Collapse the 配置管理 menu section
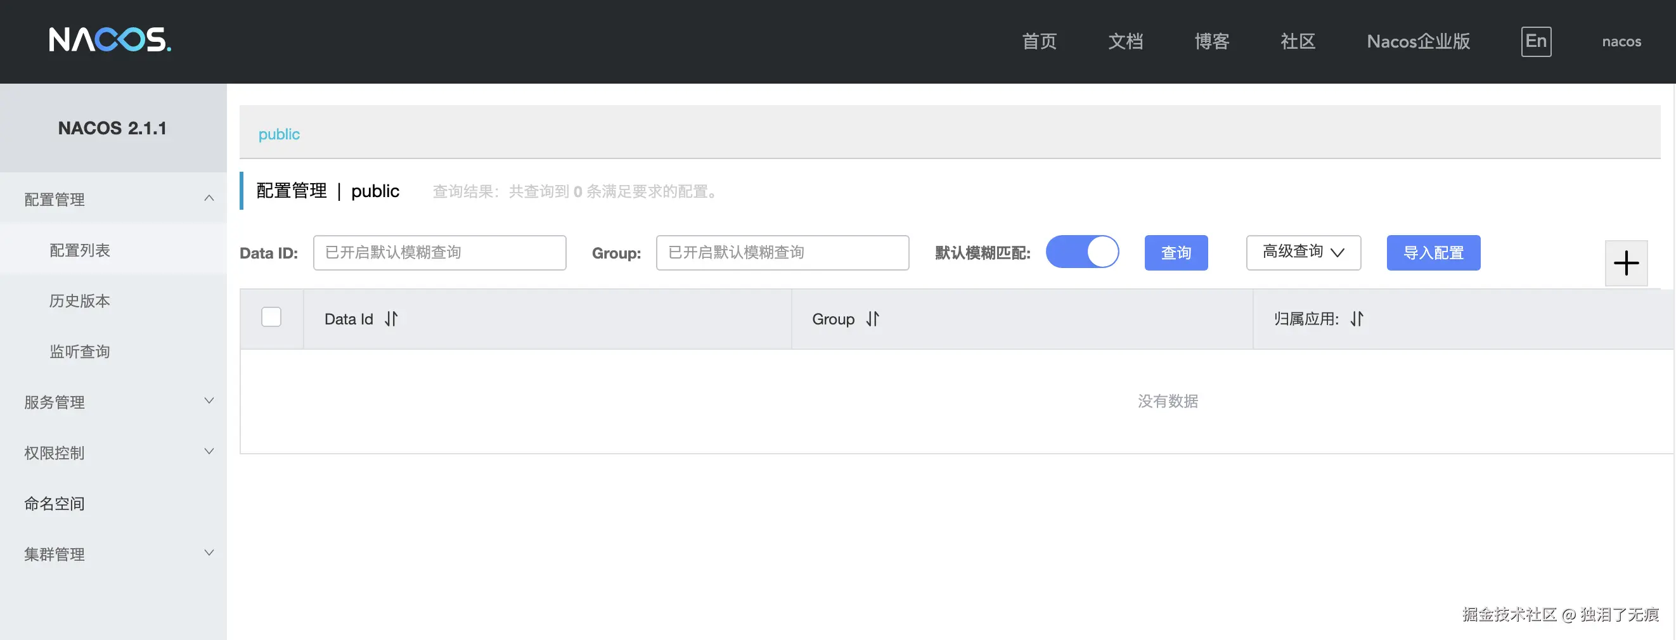Viewport: 1676px width, 640px height. coord(113,199)
